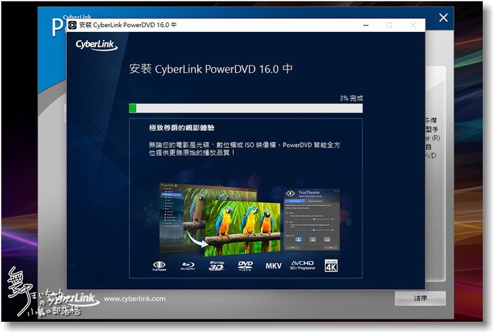
Task: Click the AVCHD 3D/Progressive logo
Action: 302,266
